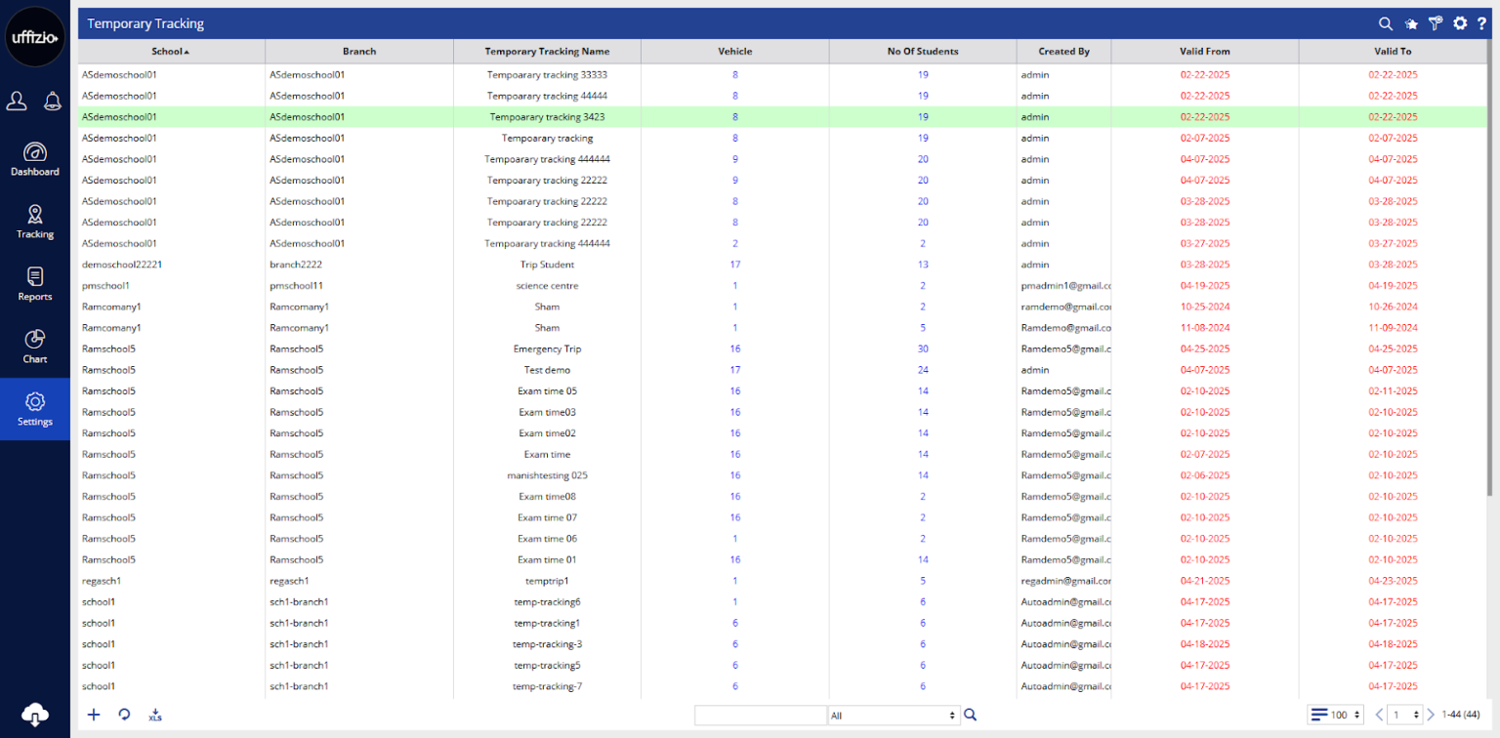Click the Valid From column header
Screen dimensions: 1500x738
tap(1204, 52)
